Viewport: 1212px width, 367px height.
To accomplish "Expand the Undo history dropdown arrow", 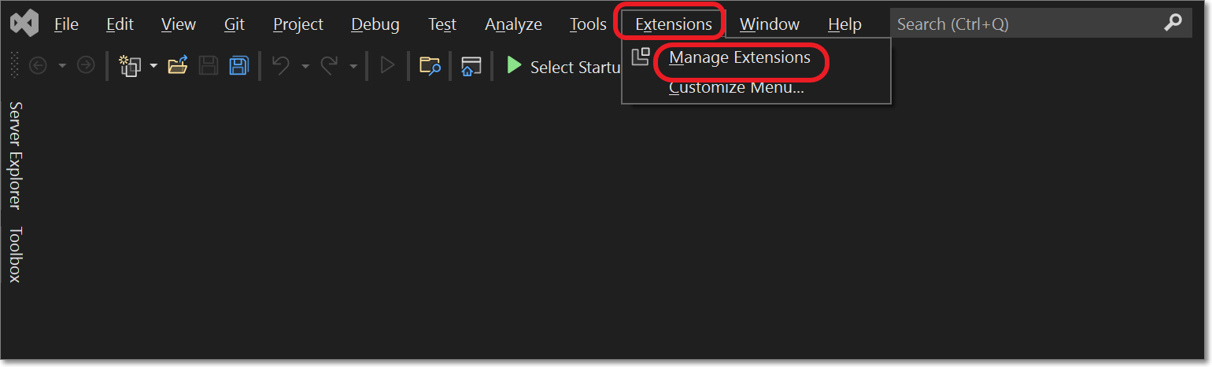I will tap(305, 67).
